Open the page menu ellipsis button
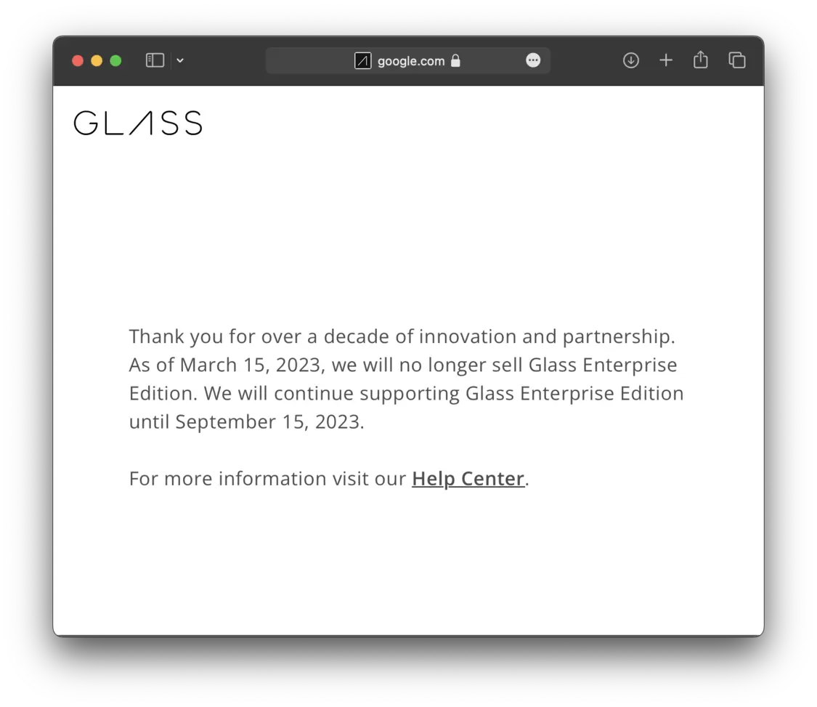Screen dimensions: 817x707 coord(533,60)
